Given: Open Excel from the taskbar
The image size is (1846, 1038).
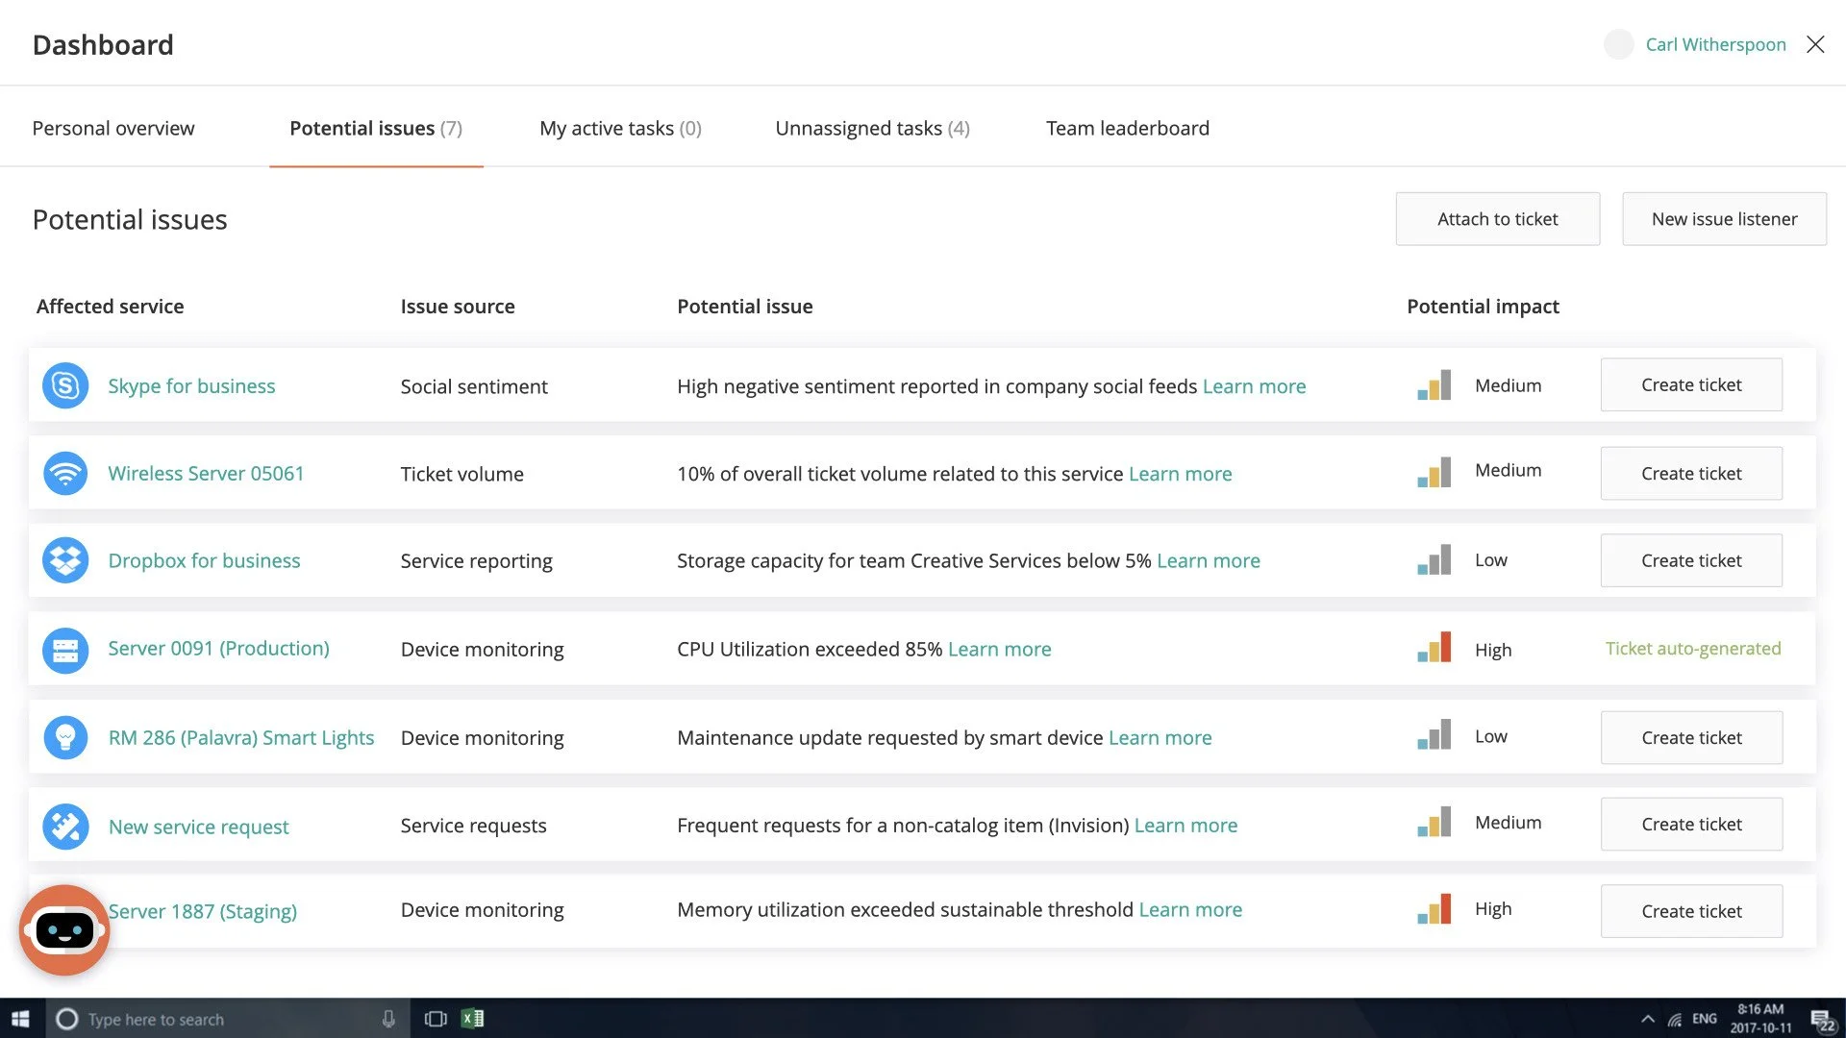Looking at the screenshot, I should 472,1019.
